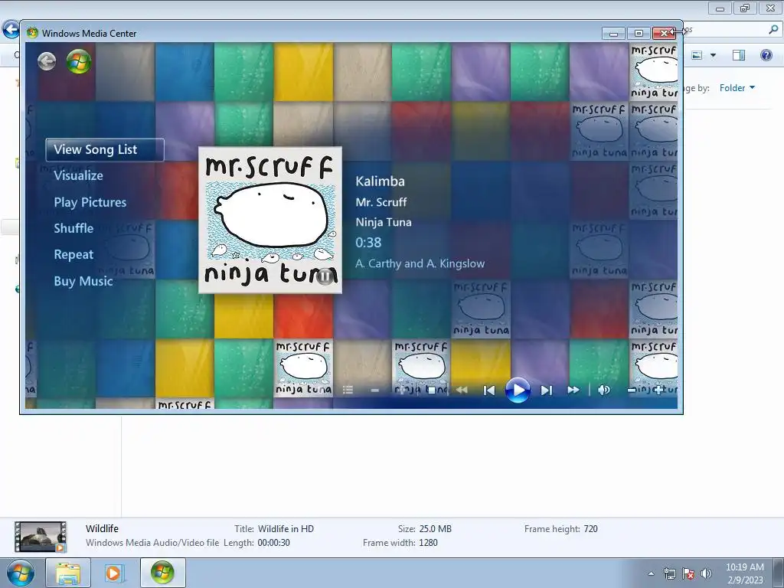The width and height of the screenshot is (784, 588).
Task: Select Play Pictures
Action: 90,202
